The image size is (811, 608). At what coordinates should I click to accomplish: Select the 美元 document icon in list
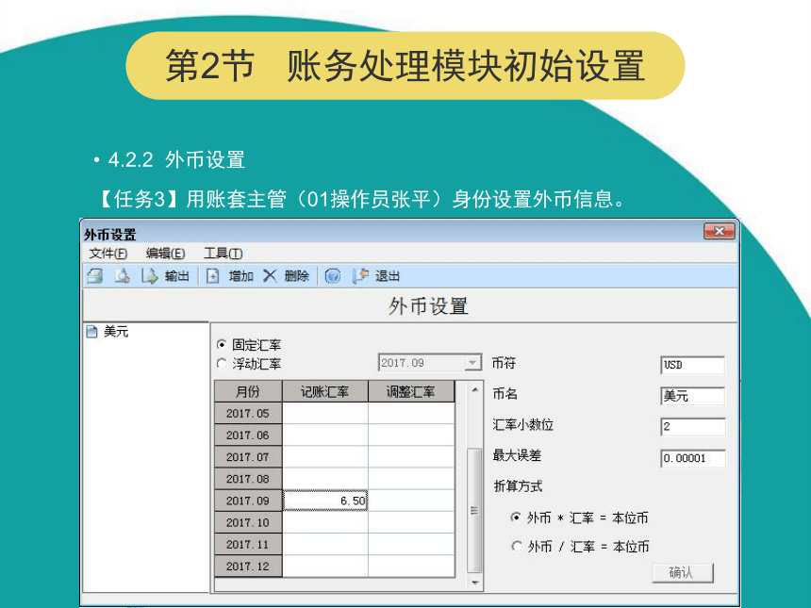[x=92, y=332]
